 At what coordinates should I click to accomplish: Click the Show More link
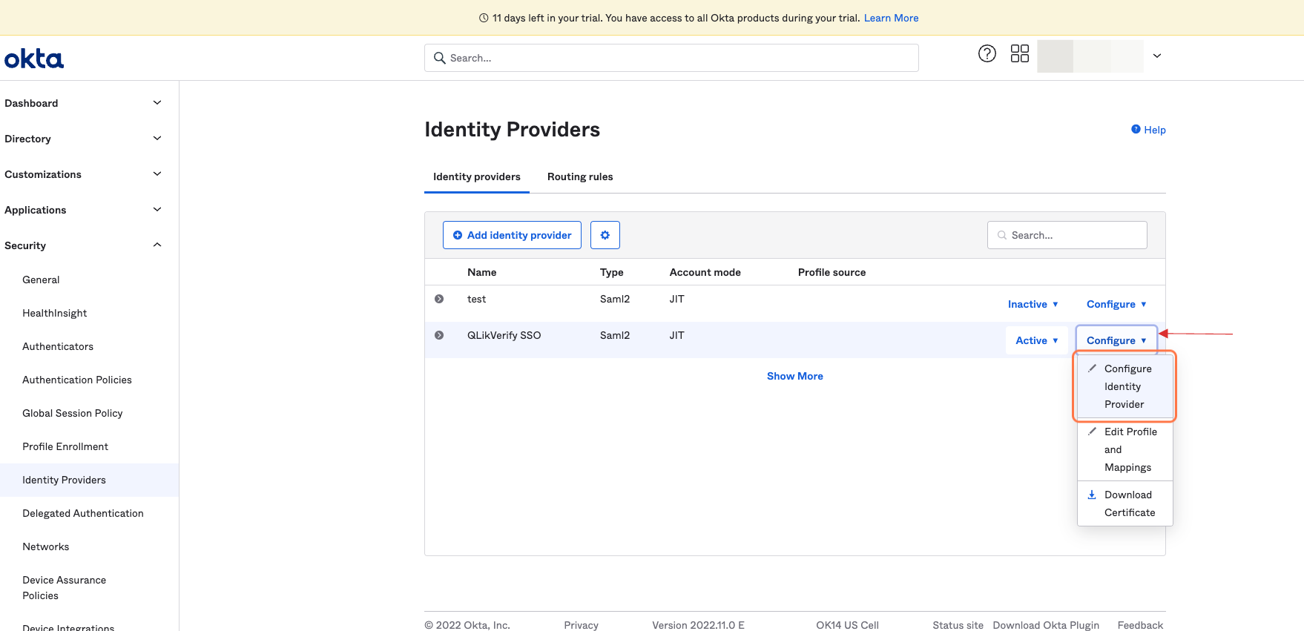tap(795, 376)
